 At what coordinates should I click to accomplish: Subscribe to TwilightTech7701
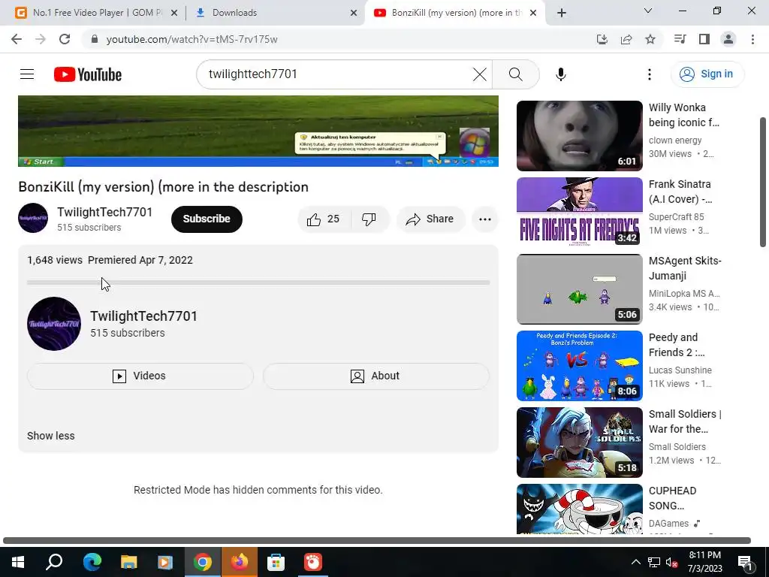click(x=207, y=219)
